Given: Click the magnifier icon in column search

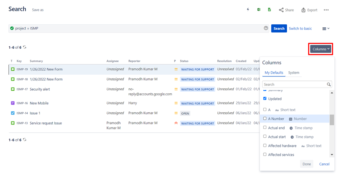Looking at the screenshot, I should (329, 85).
